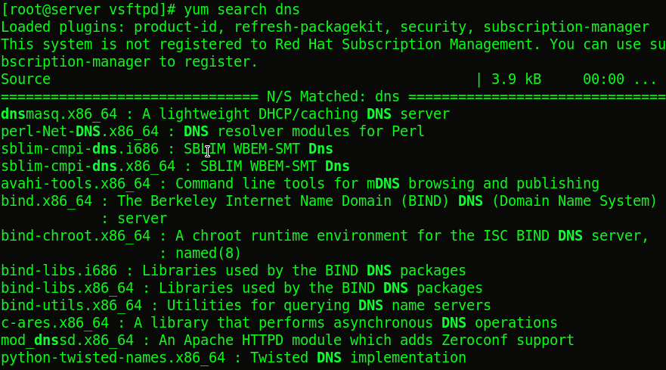Click the bind-libs.x86_64 package name
Image resolution: width=666 pixels, height=370 pixels.
point(67,288)
